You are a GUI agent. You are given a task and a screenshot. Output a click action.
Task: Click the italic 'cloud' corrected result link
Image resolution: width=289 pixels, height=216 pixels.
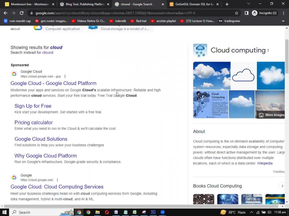(56, 48)
